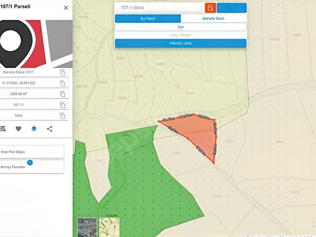The height and width of the screenshot is (237, 316).
Task: Click the Tarla value row
Action: click(x=34, y=116)
